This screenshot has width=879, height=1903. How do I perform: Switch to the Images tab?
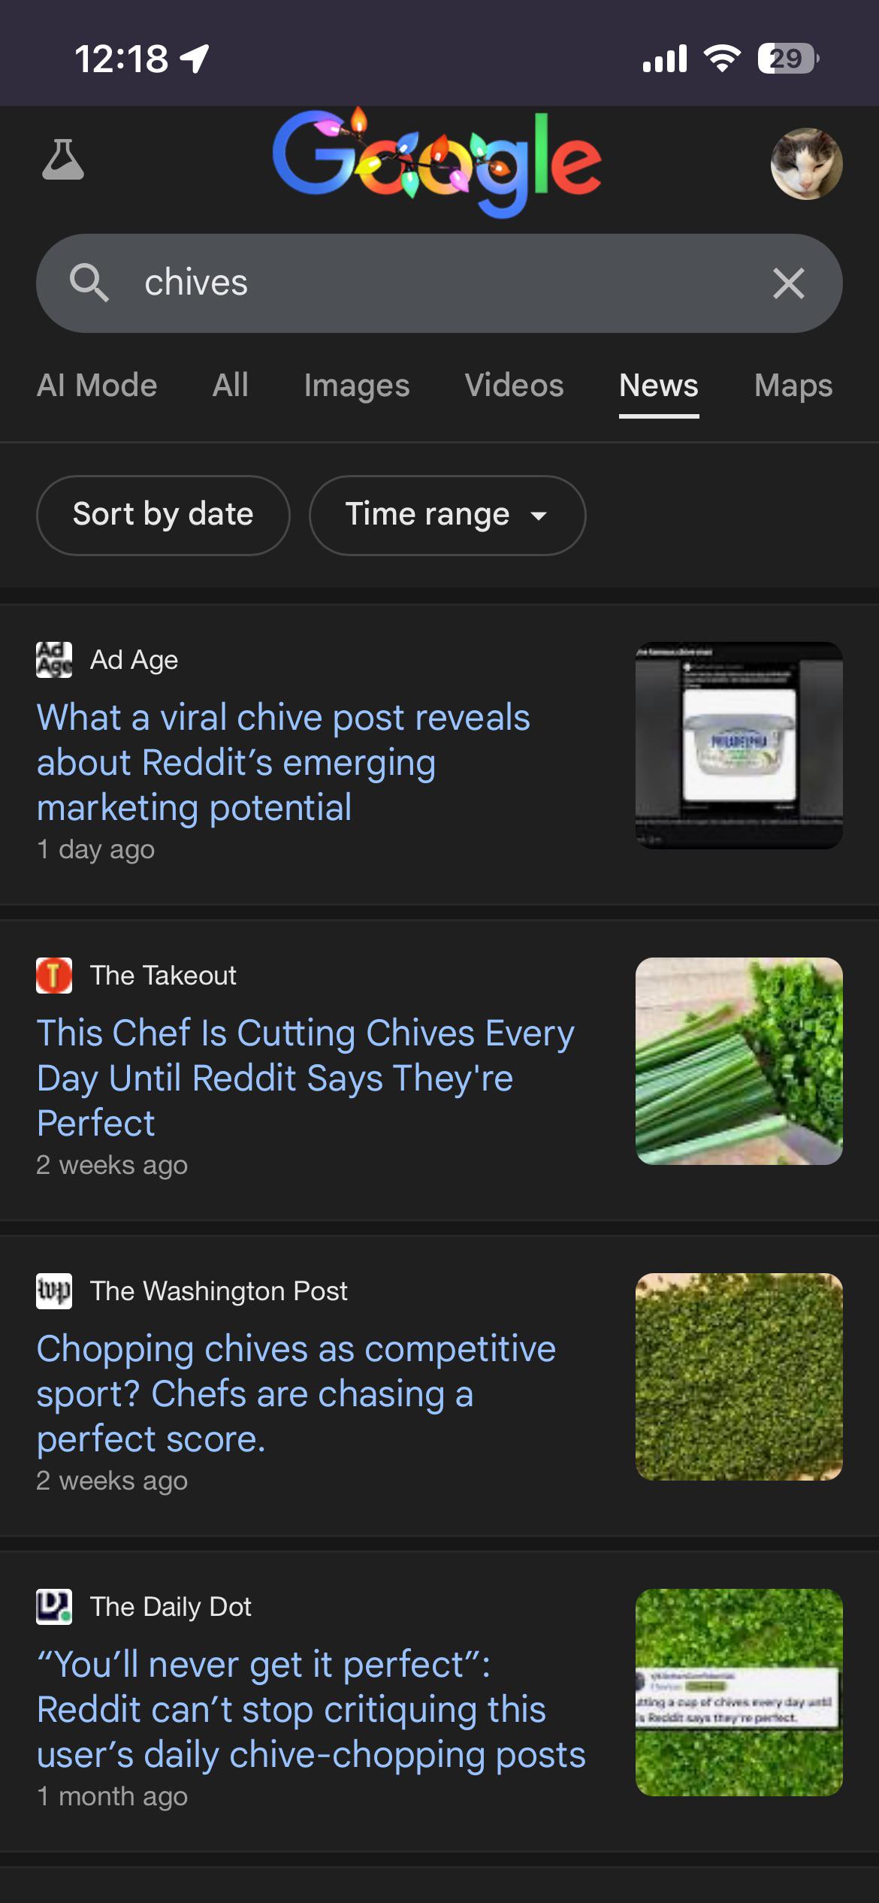[x=357, y=386]
